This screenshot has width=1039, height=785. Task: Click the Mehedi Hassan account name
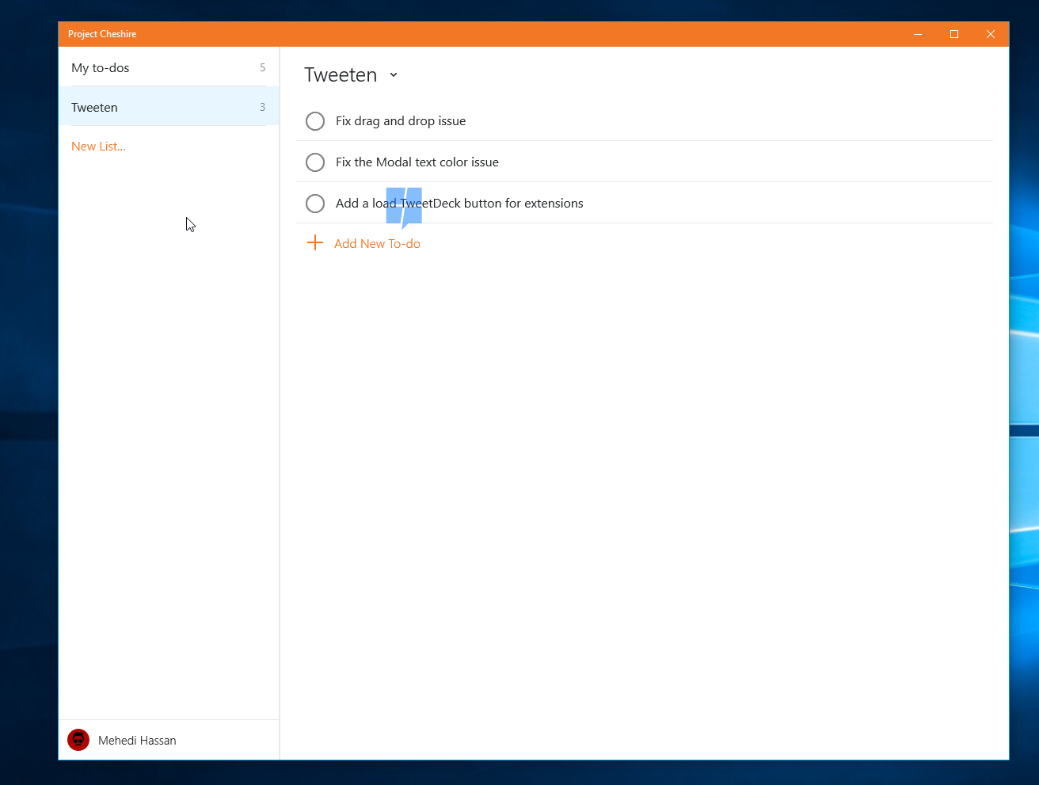[137, 741]
